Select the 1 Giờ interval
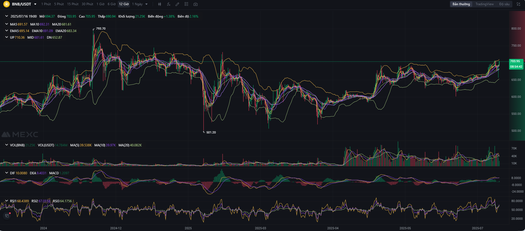 coord(100,4)
